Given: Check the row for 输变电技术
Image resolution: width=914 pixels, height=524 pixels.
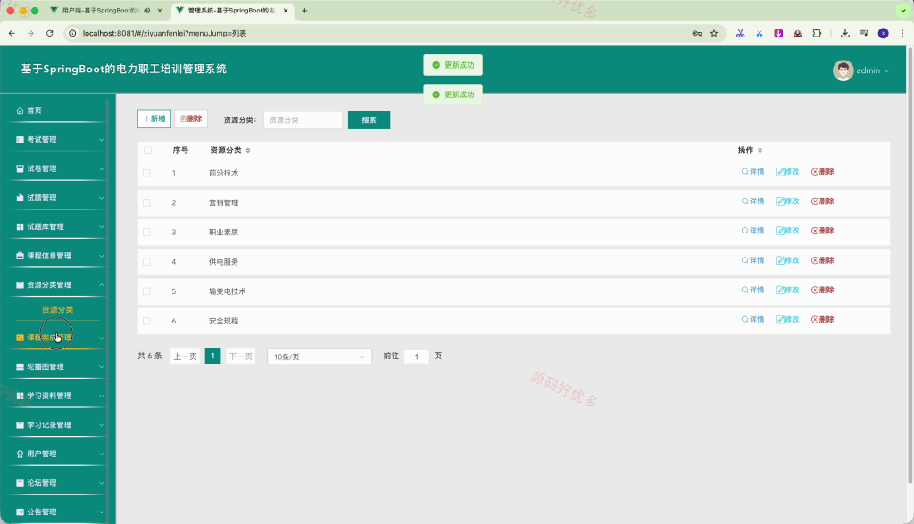Looking at the screenshot, I should click(x=147, y=291).
